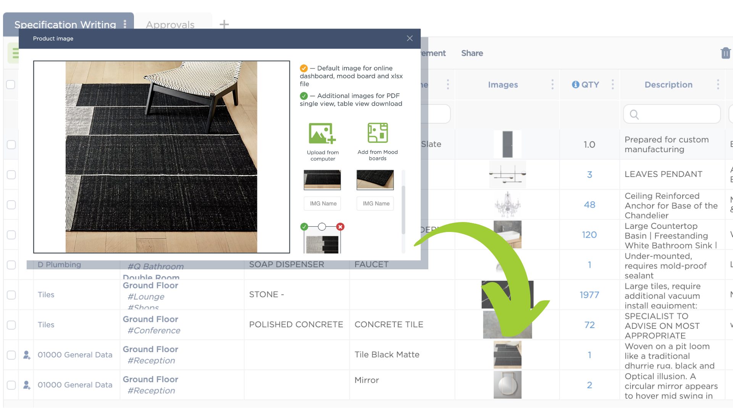Click the Description search input field
Viewport: 733px width, 412px height.
coord(672,114)
